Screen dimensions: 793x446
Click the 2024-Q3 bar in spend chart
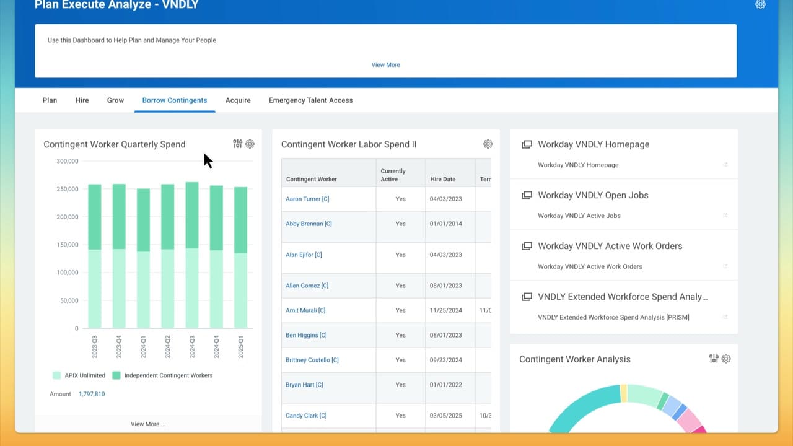click(x=192, y=255)
